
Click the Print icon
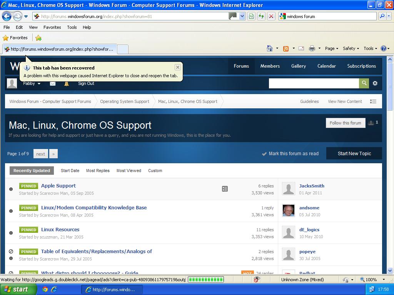click(x=312, y=48)
